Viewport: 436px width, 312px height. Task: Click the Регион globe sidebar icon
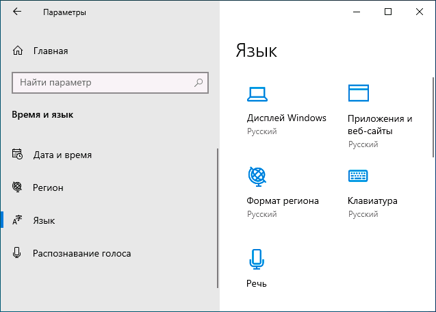[17, 187]
